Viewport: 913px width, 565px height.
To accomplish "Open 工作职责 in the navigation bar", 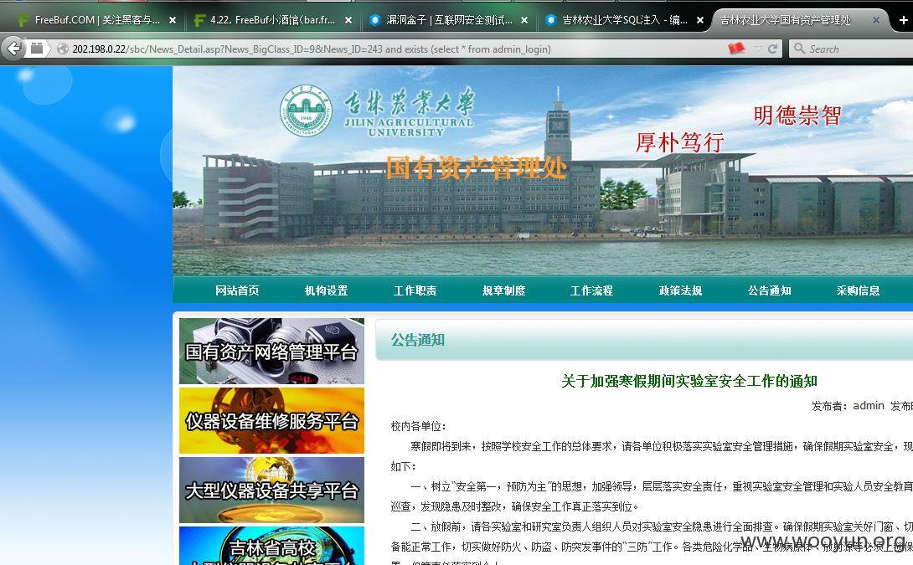I will 415,290.
